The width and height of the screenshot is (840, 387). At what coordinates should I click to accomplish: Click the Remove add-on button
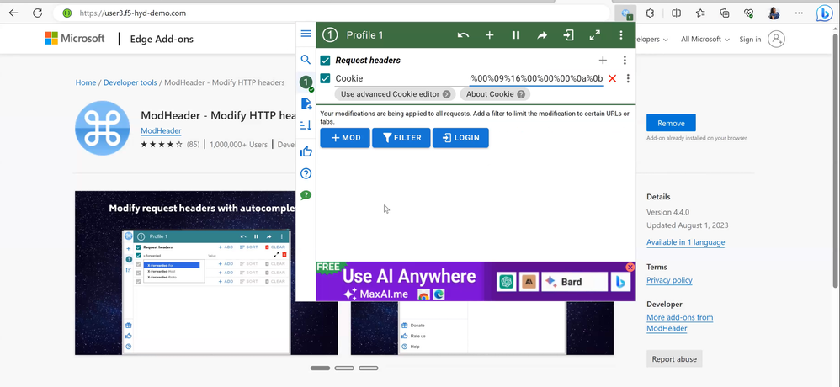[x=671, y=123]
